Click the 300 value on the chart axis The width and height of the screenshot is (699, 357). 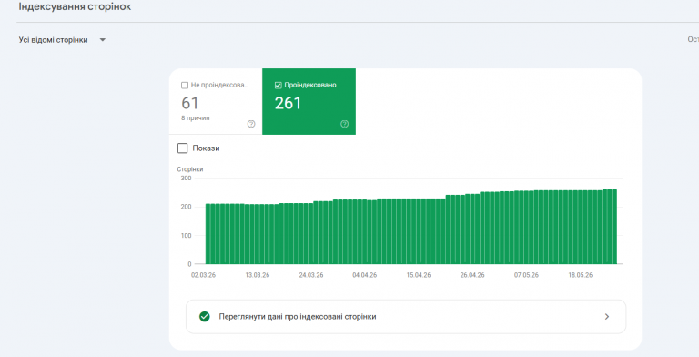[186, 178]
